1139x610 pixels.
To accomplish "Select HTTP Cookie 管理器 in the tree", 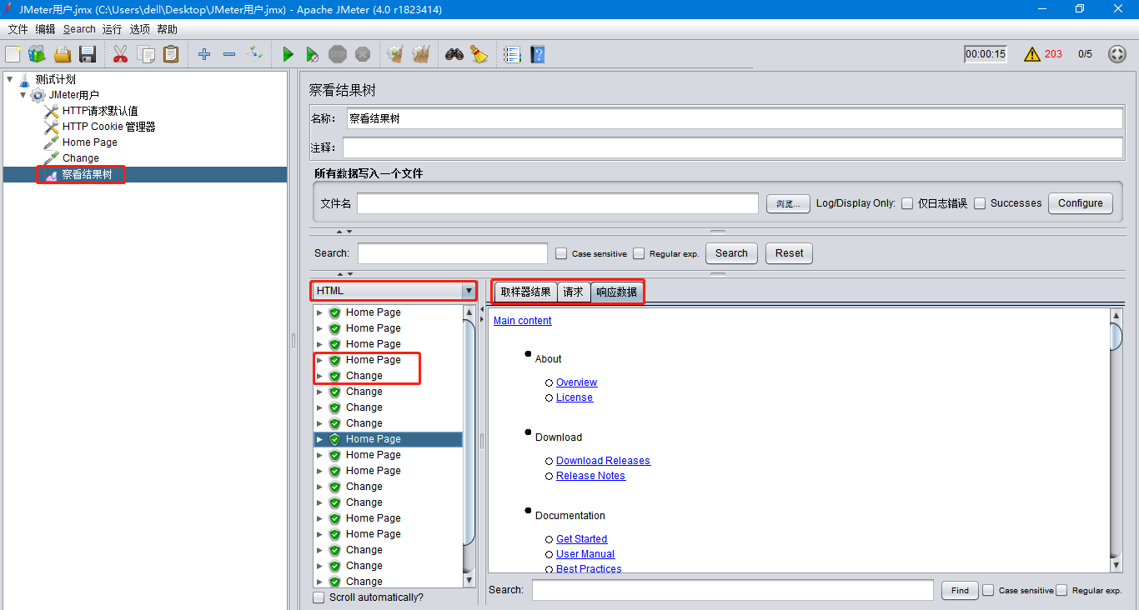I will 108,127.
